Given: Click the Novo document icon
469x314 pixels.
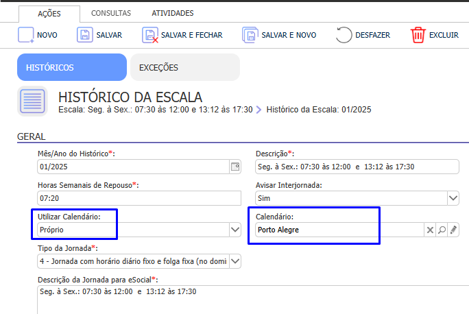Looking at the screenshot, I should (x=26, y=36).
